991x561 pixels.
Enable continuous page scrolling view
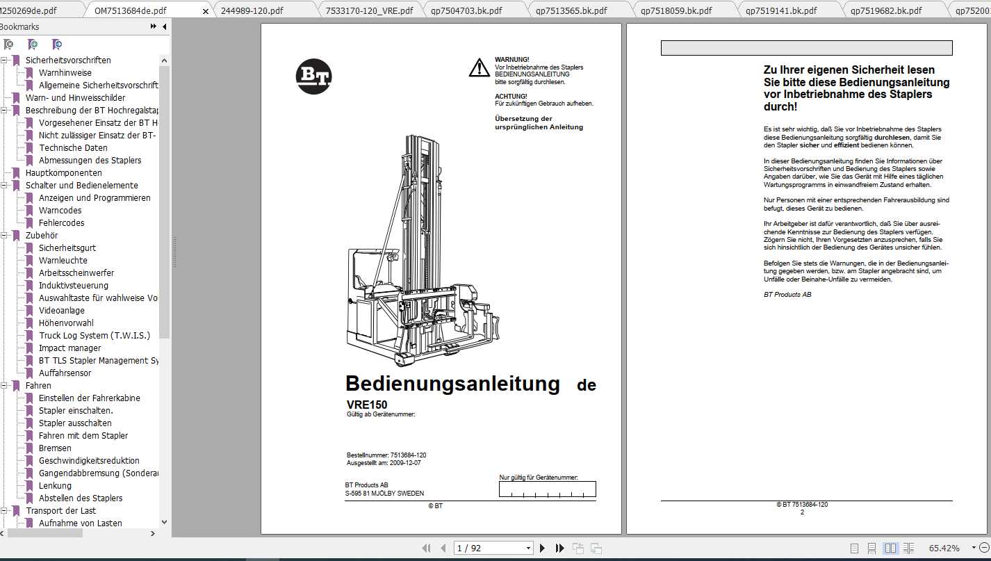click(871, 548)
